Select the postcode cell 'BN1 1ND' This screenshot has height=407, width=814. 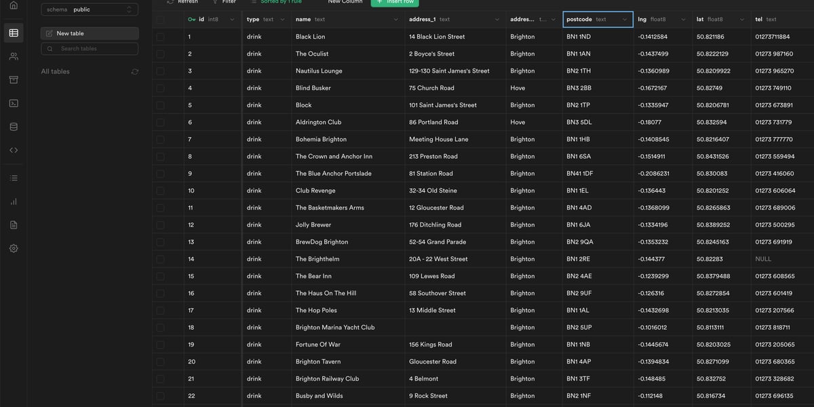598,37
